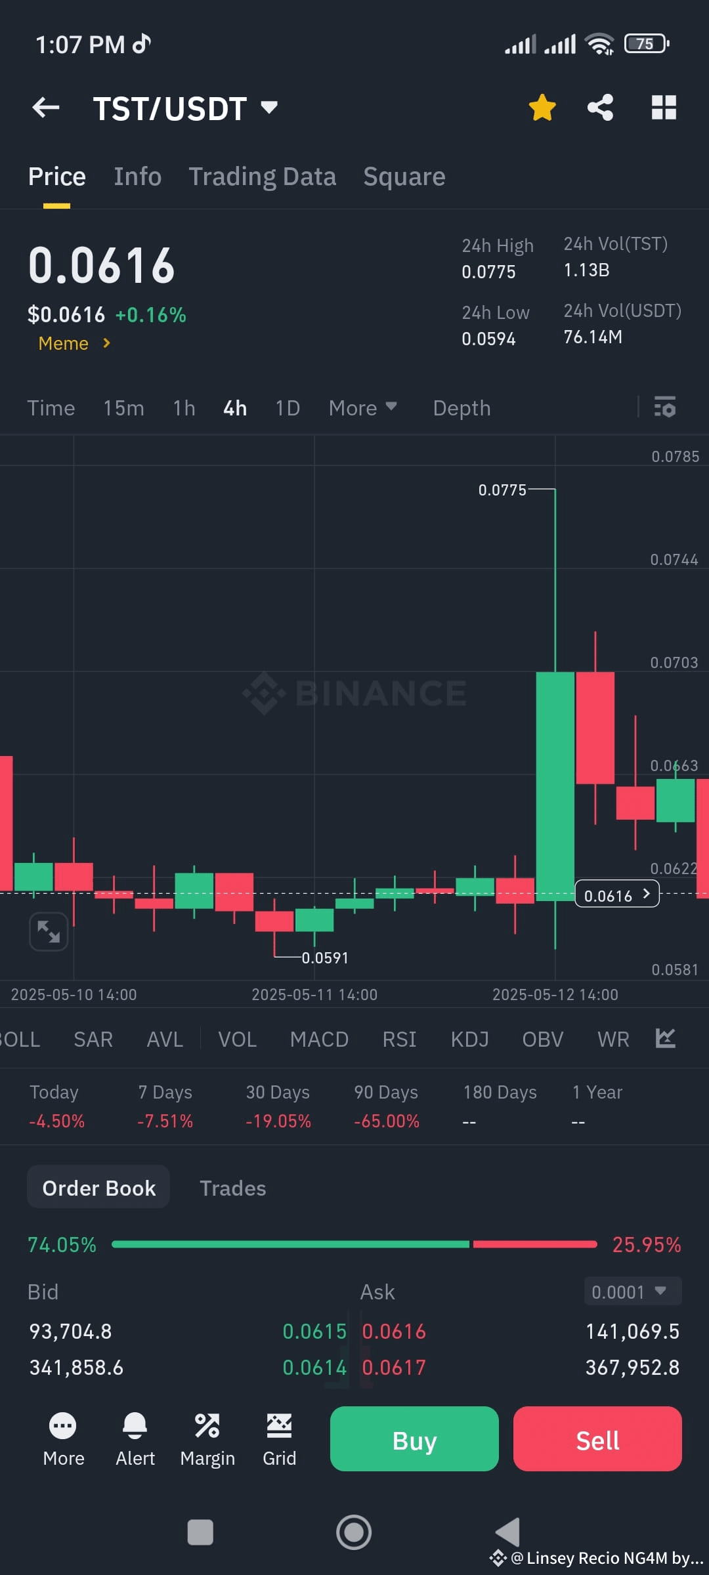Image resolution: width=709 pixels, height=1575 pixels.
Task: Open the share icon to share TST/USDT
Action: click(599, 108)
